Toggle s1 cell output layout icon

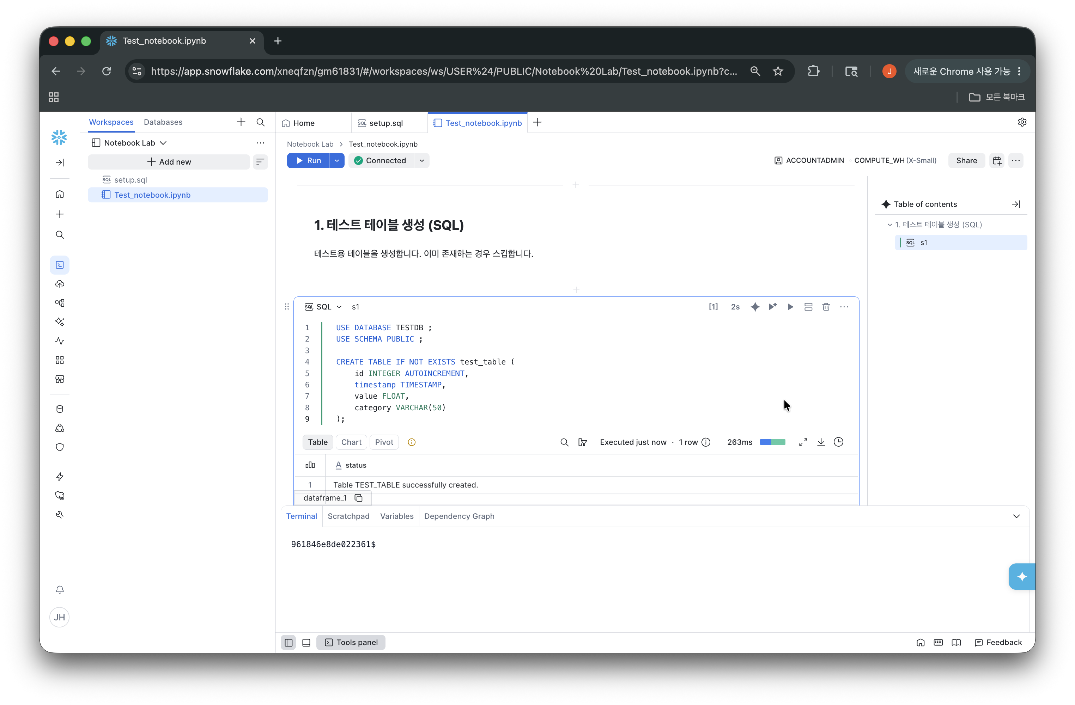point(808,307)
